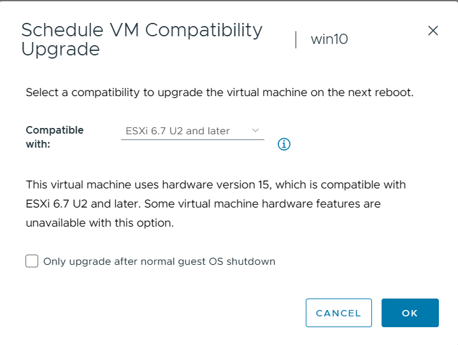
Task: Click the dialog title Schedule VM Compatibility
Action: (141, 30)
